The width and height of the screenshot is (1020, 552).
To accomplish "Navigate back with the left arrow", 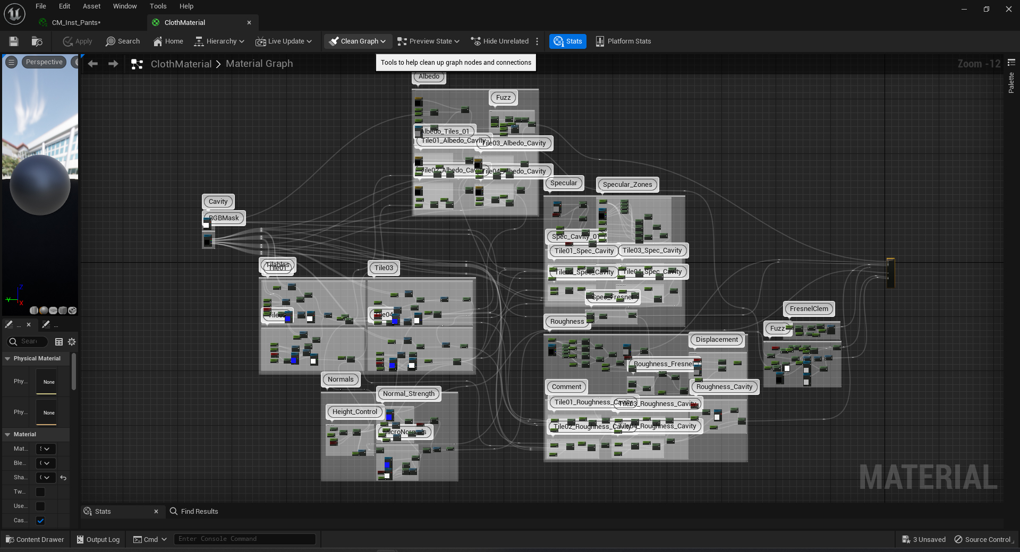I will (93, 64).
